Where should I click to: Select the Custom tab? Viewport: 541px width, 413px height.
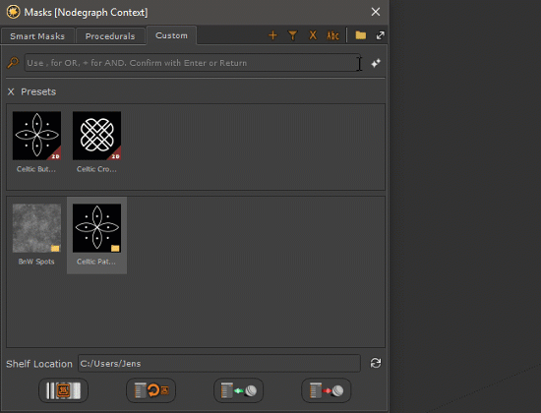(171, 35)
